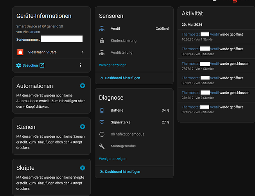Add Diagnose entities to dashboard
This screenshot has width=255, height=196.
point(120,172)
